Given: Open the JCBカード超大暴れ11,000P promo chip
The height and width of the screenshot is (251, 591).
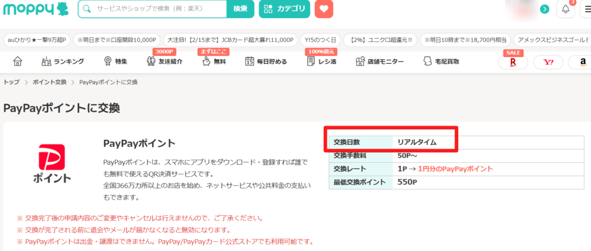Looking at the screenshot, I should 230,40.
